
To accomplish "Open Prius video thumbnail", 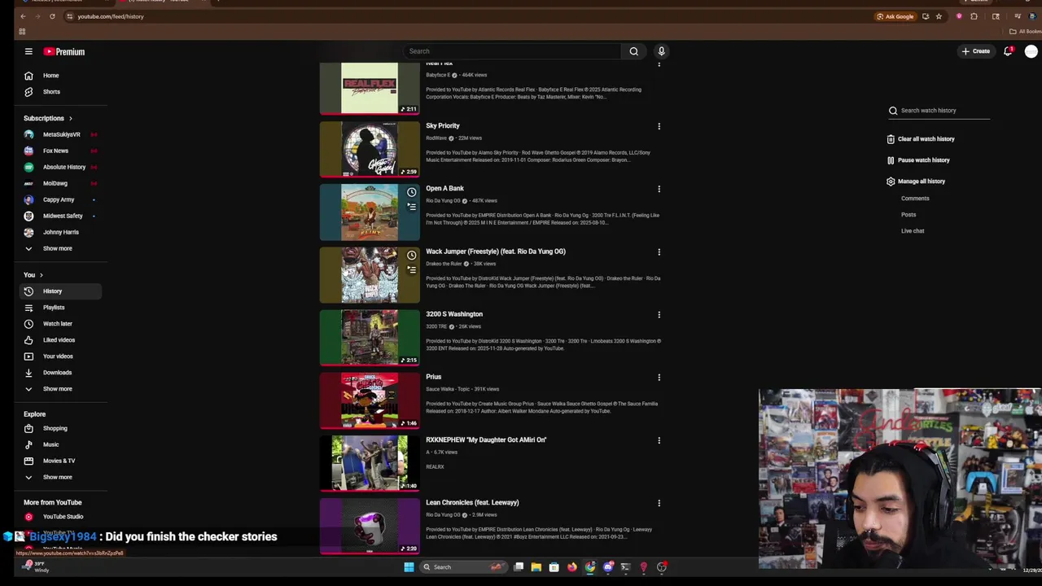I will [x=370, y=400].
